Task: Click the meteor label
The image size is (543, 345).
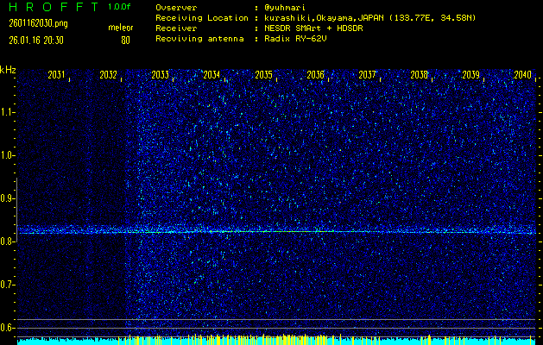Action: (x=120, y=28)
